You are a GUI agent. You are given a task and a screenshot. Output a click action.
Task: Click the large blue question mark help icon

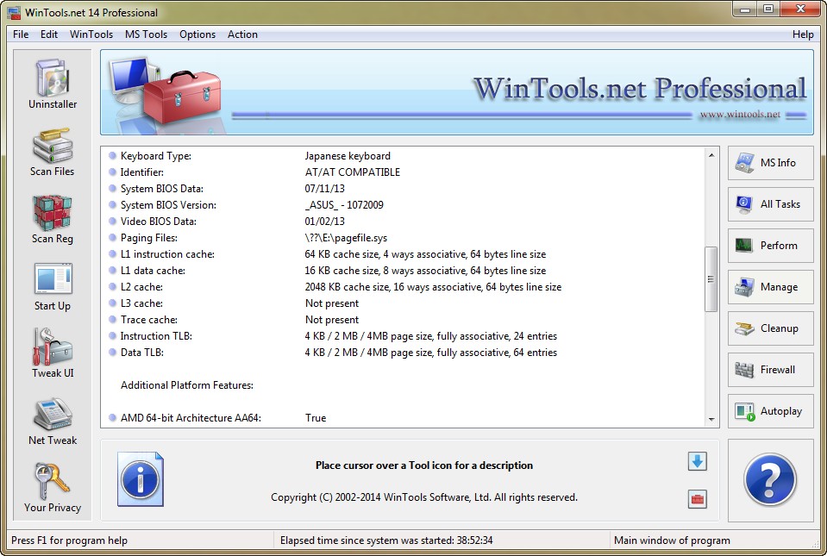point(770,479)
